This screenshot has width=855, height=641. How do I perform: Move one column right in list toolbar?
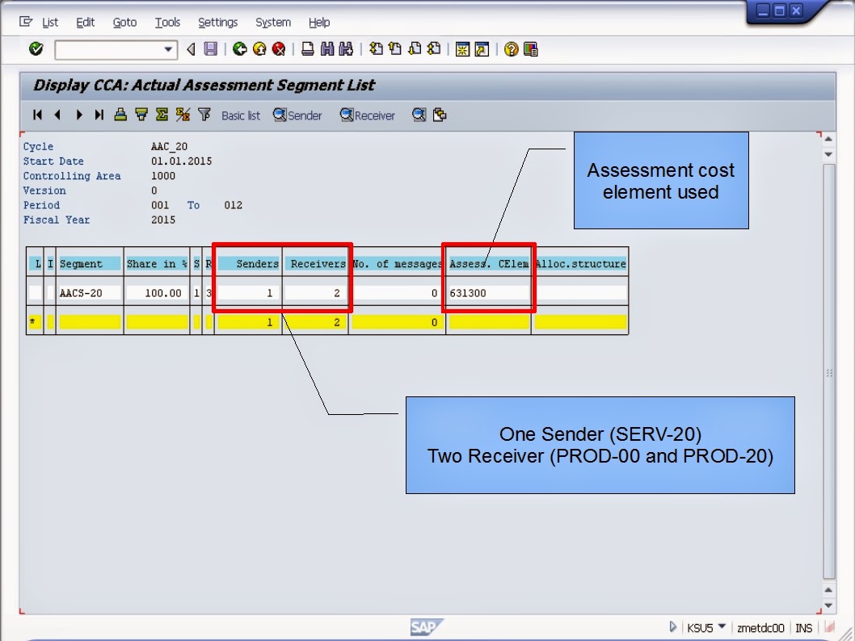pos(79,115)
